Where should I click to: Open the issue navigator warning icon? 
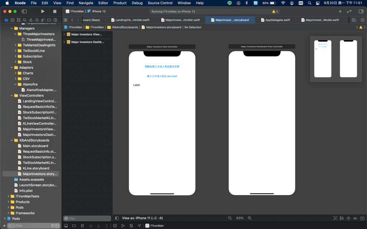[31, 20]
